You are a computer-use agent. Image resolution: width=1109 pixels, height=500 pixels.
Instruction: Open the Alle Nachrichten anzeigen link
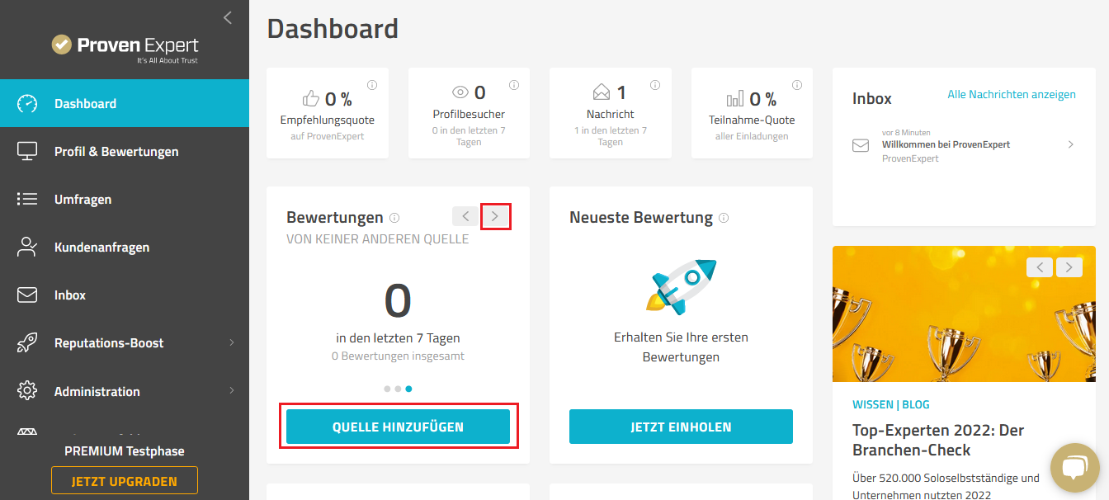point(1012,94)
